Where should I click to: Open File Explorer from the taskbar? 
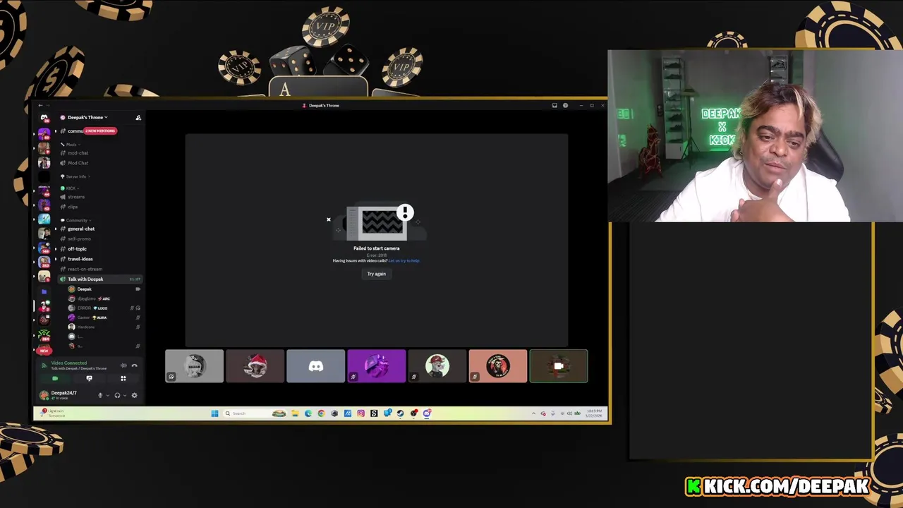coord(295,413)
